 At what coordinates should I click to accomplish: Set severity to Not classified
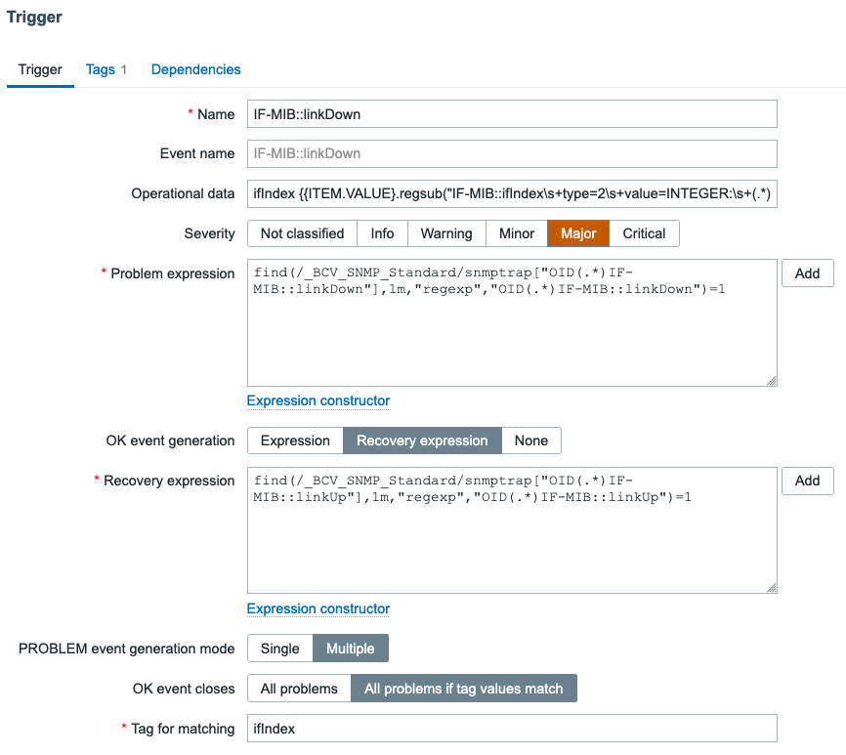(302, 233)
